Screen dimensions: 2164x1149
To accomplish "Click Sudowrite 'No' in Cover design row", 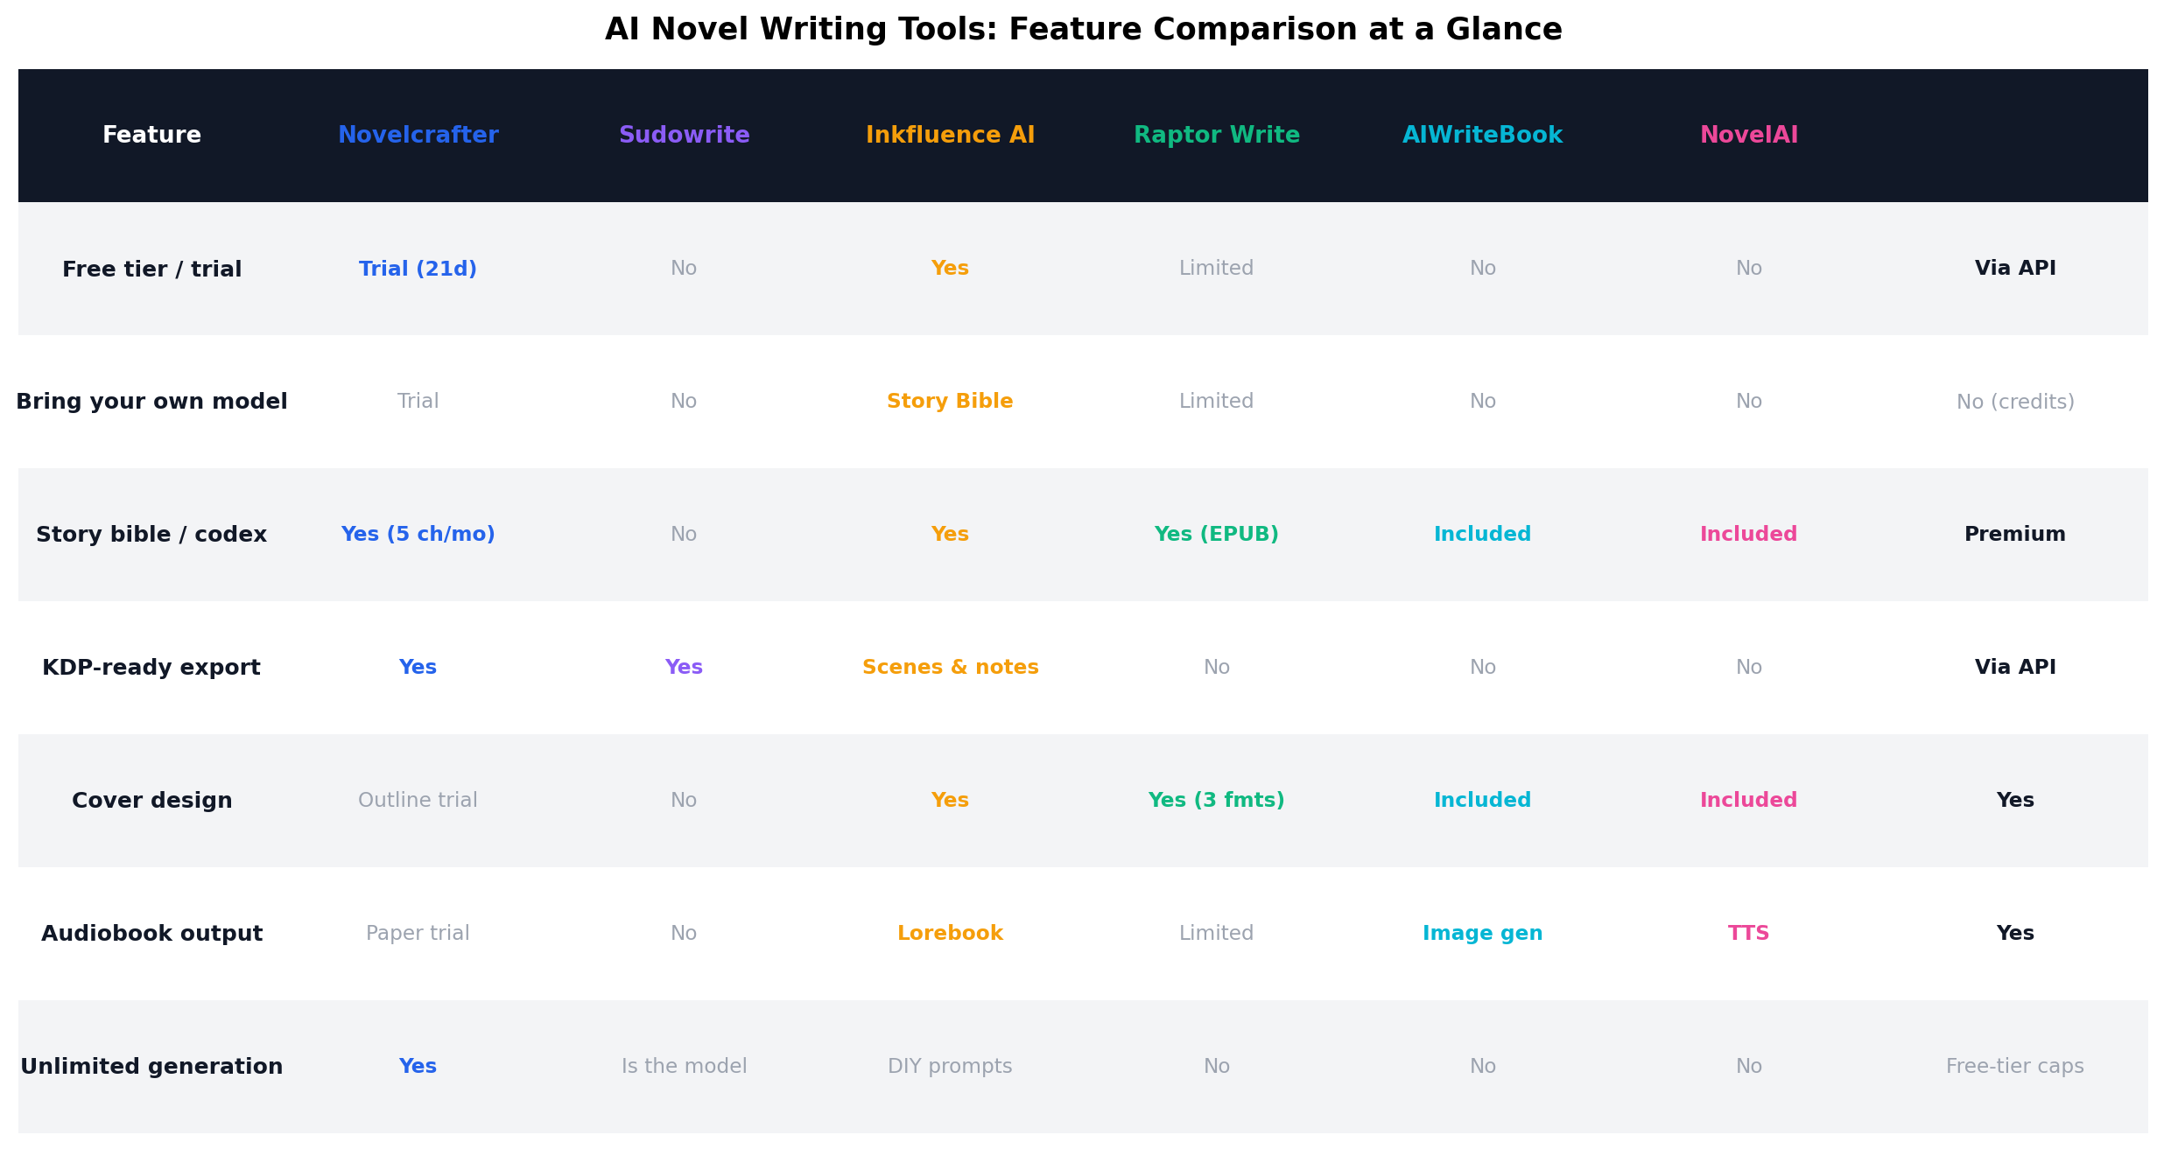I will [684, 801].
